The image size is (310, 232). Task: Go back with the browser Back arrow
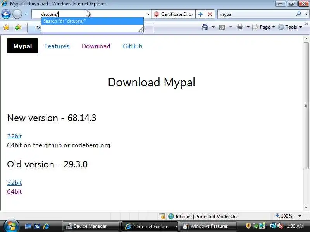pos(6,14)
